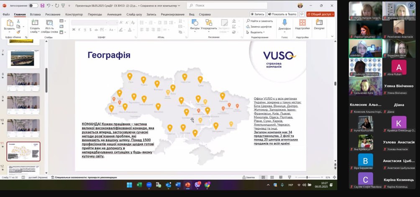Open the Фигуры shapes gallery
The width and height of the screenshot is (420, 197).
coord(195,25)
